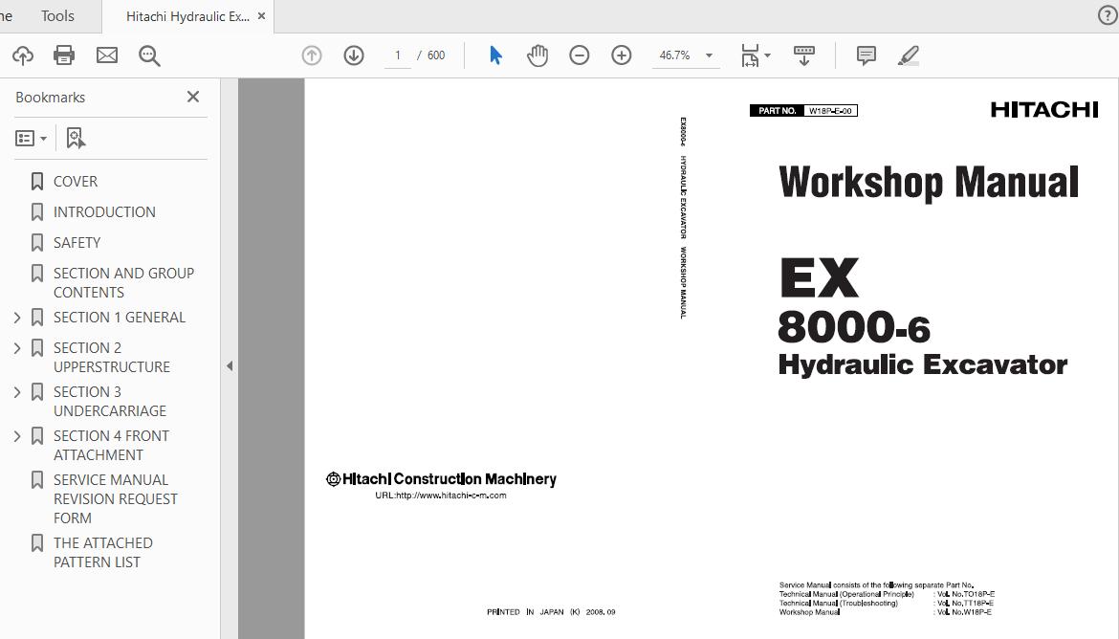Viewport: 1119px width, 639px height.
Task: Click the upload to cloud icon
Action: 23,55
